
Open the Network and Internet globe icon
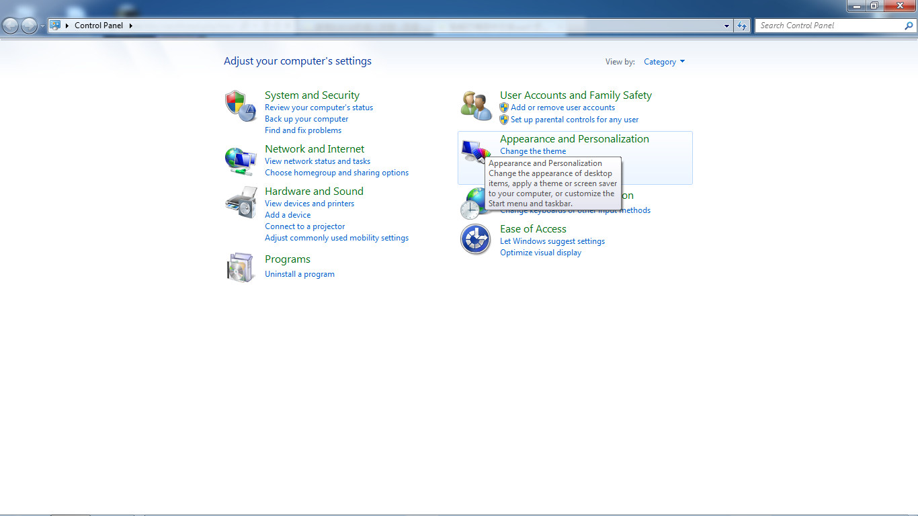[x=240, y=161]
